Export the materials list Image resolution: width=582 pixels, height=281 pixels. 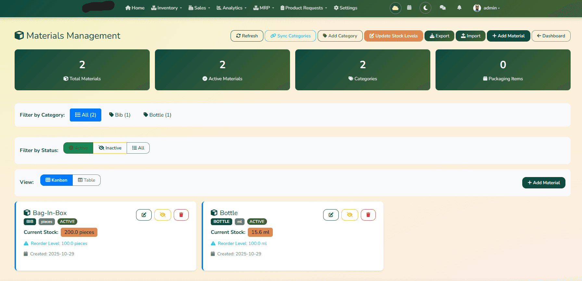click(439, 36)
